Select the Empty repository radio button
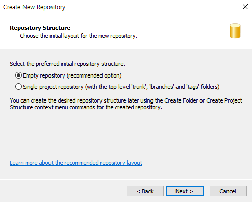 [x=18, y=75]
